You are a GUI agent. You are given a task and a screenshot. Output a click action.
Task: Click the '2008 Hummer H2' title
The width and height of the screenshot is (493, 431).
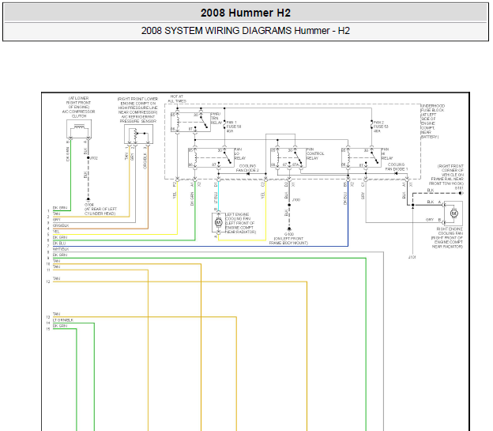point(246,13)
